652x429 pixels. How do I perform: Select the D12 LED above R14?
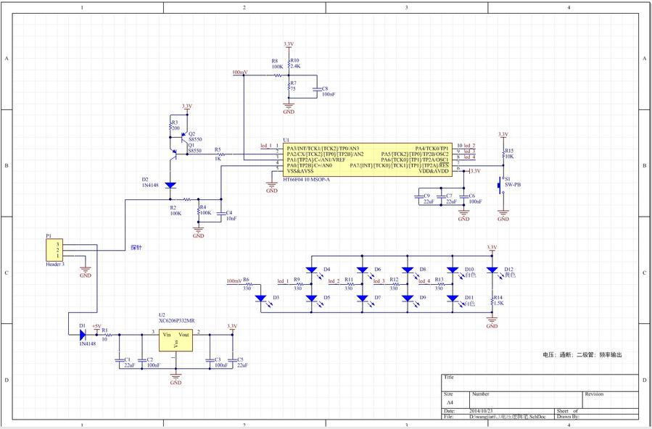coord(492,270)
